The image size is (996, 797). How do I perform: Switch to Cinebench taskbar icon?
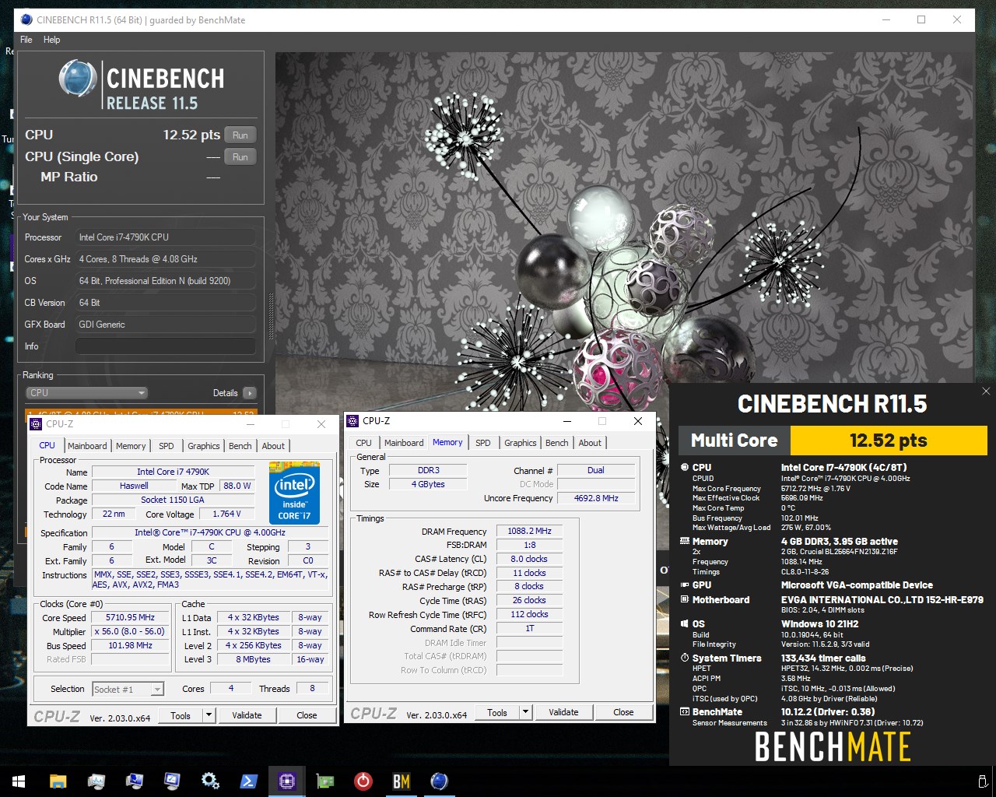coord(439,781)
